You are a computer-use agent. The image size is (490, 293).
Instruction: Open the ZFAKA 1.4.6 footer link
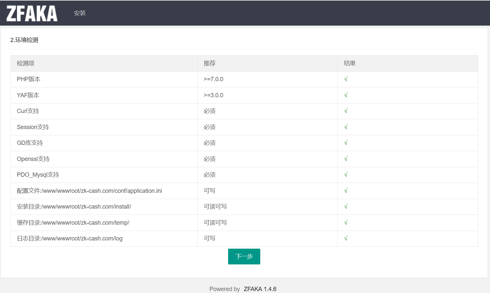(x=260, y=289)
